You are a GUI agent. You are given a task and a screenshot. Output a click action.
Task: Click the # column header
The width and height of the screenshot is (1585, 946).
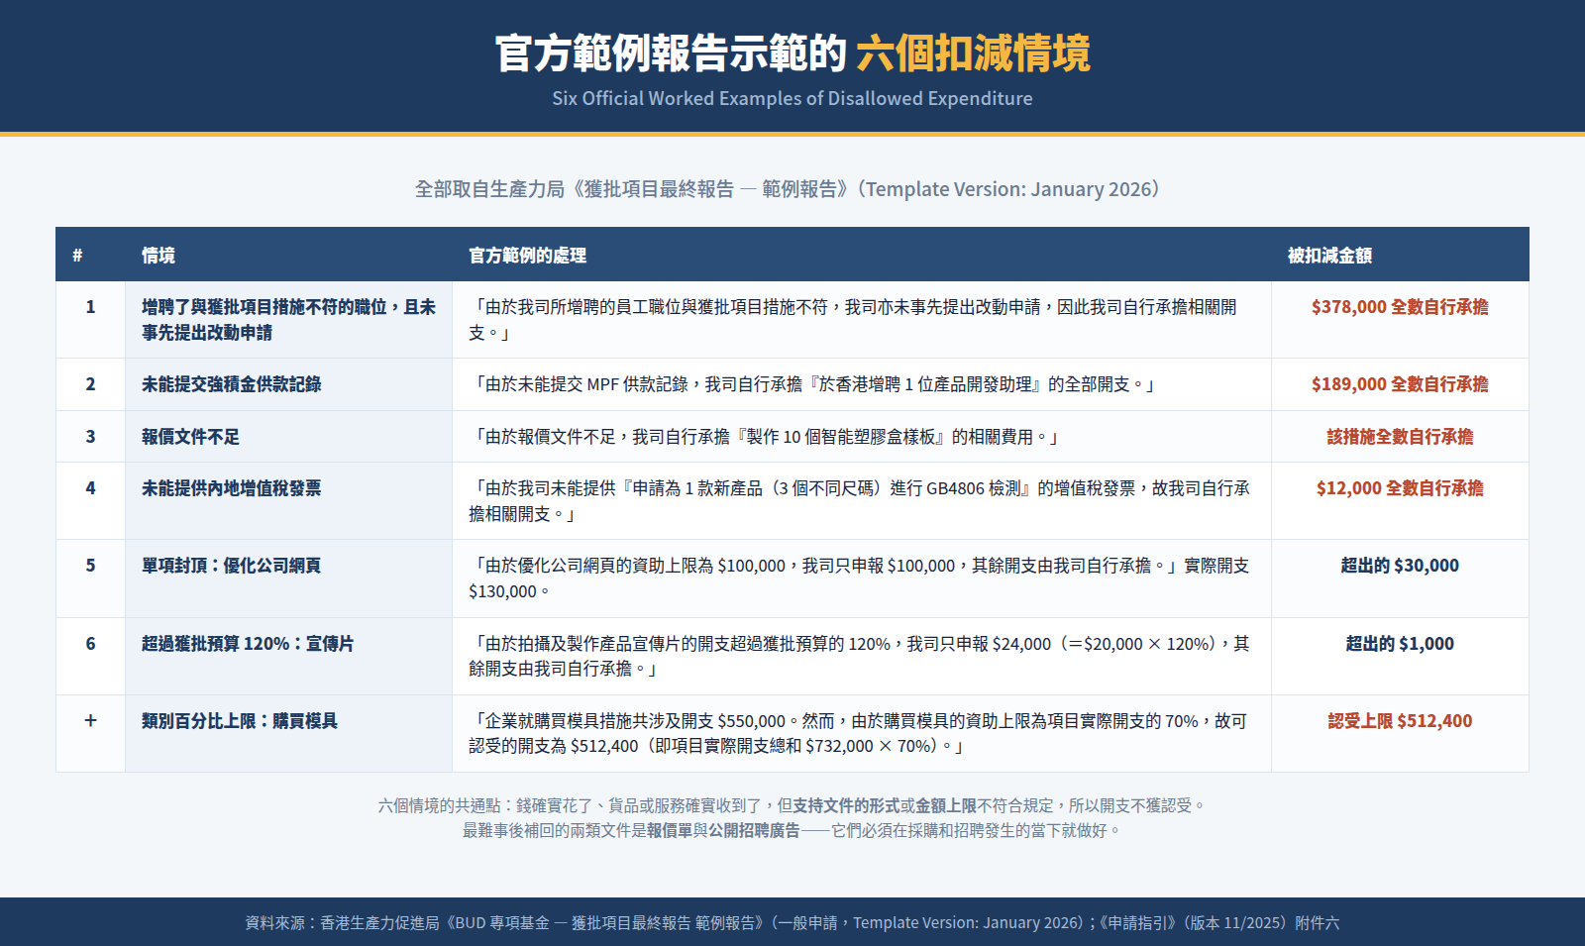pos(77,256)
